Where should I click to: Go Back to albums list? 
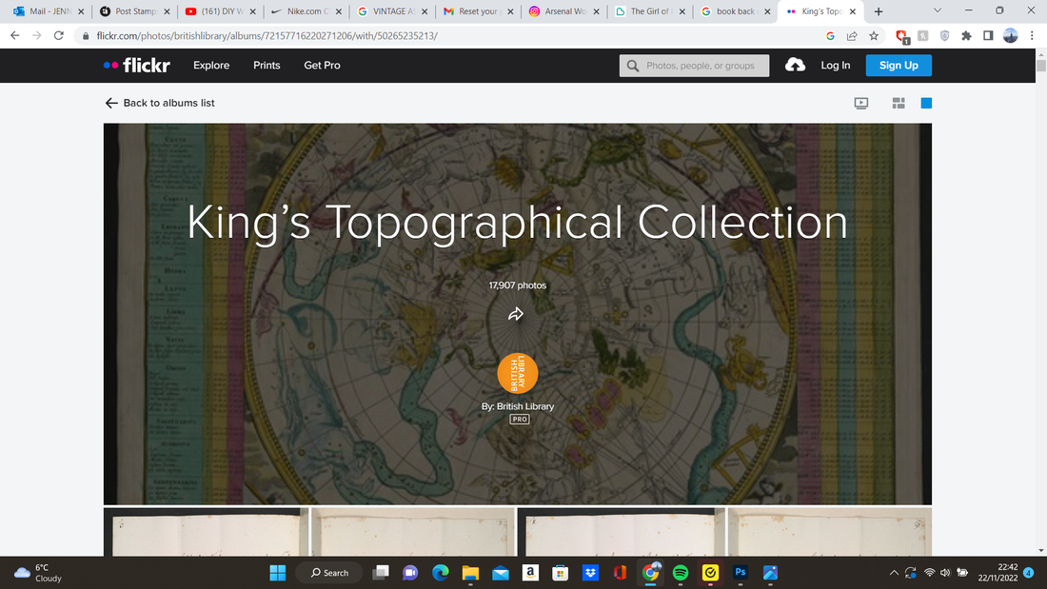[160, 103]
